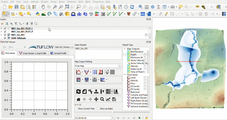Click the play animation button
This screenshot has width=227, height=120.
tap(140, 118)
